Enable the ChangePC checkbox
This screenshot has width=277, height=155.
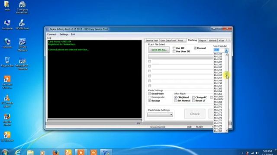193,97
